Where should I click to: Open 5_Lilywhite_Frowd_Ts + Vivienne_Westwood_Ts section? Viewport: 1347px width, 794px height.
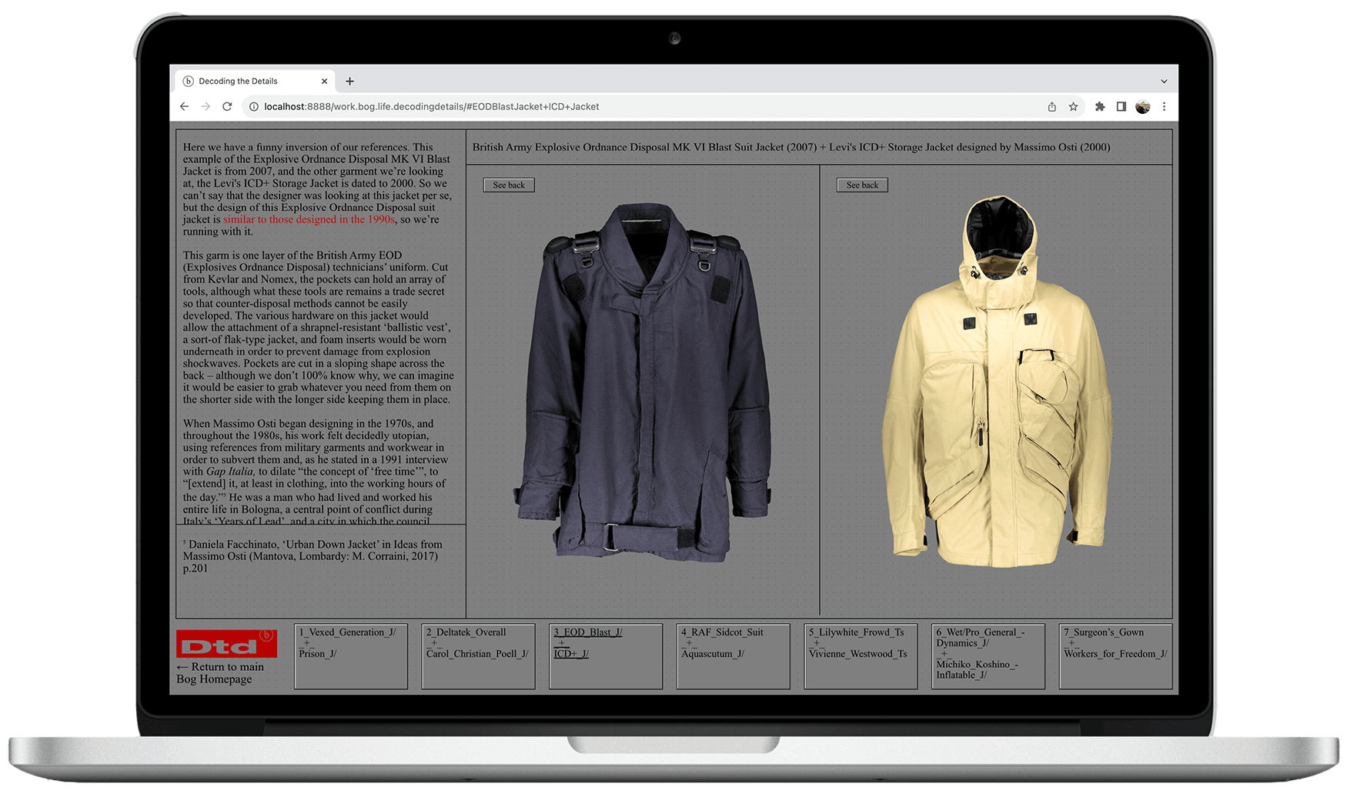861,656
